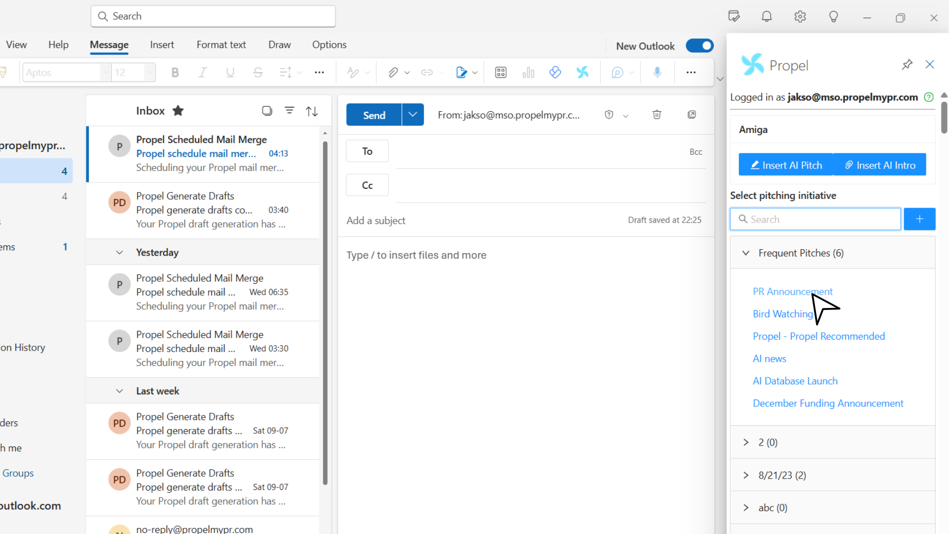This screenshot has height=534, width=949.
Task: Close the Propel side panel
Action: pyautogui.click(x=930, y=65)
